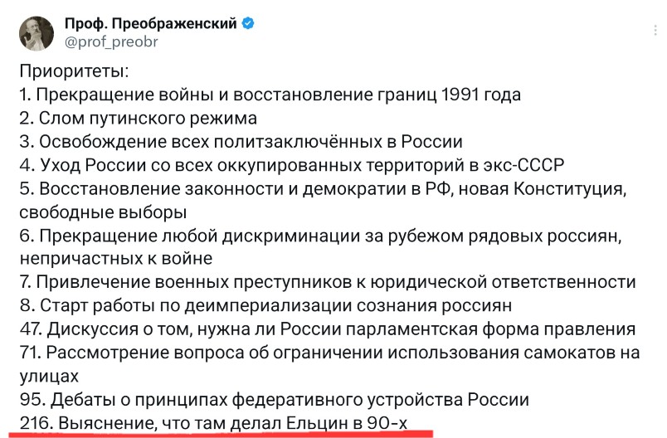Click item 7 about военных преступников
The height and width of the screenshot is (438, 667).
point(328,282)
